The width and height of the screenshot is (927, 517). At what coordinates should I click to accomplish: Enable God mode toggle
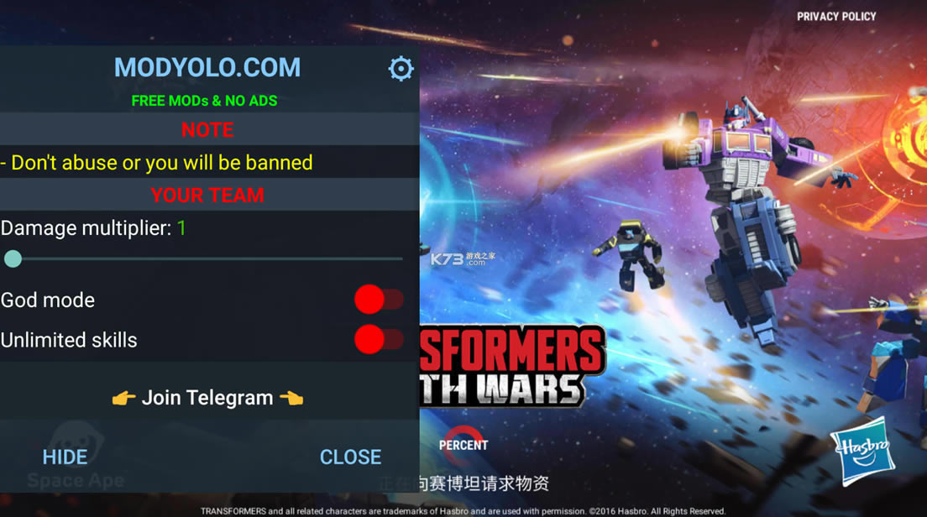pos(379,300)
